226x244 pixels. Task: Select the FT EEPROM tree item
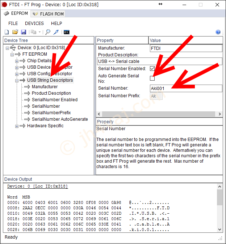[x=35, y=54]
